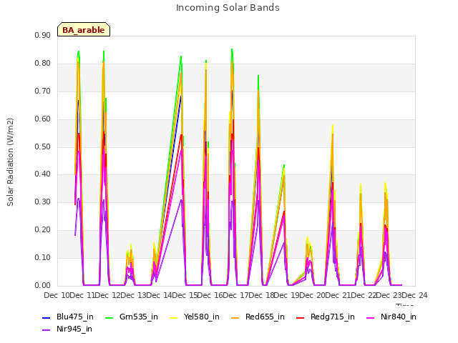Click the magenta Nir840_in legend swatch
The width and height of the screenshot is (458, 343).
[371, 317]
